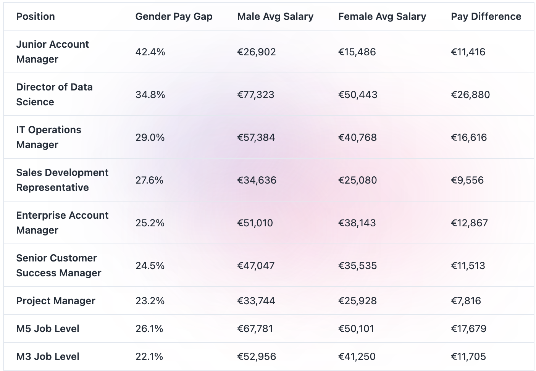Select the €9,556 pay difference cell

coord(467,180)
